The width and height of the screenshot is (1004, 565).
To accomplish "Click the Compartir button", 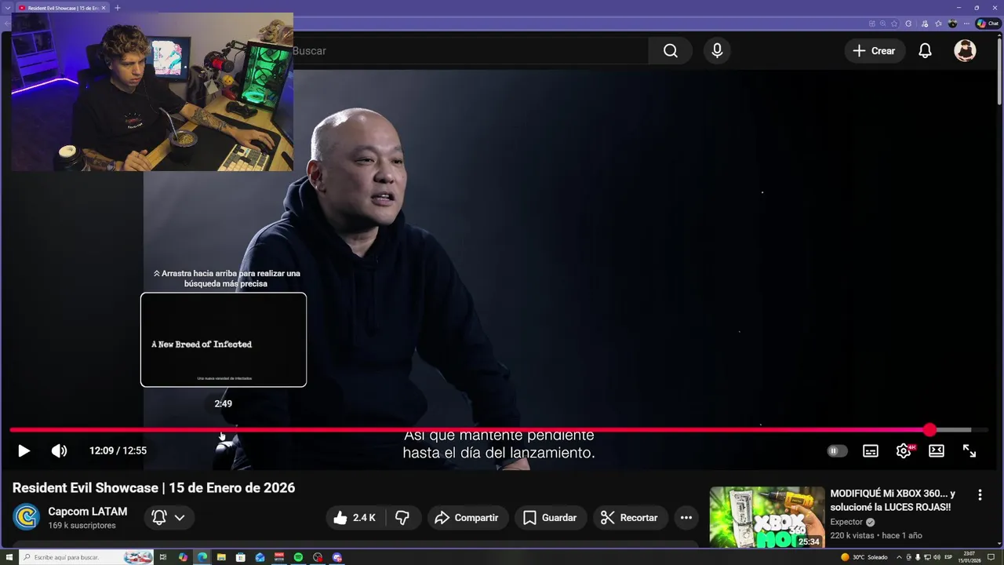I will click(x=467, y=518).
